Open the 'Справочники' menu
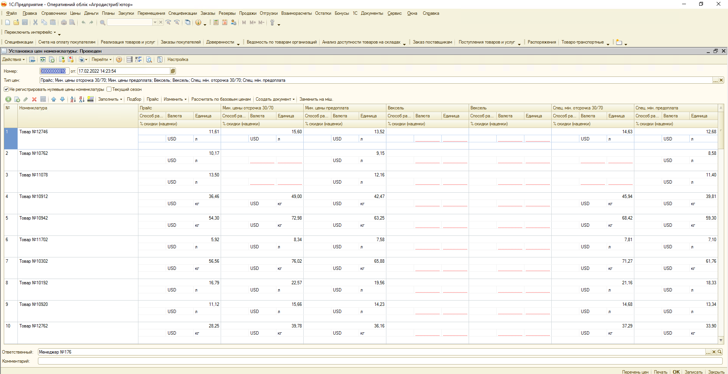This screenshot has width=728, height=374. [54, 13]
